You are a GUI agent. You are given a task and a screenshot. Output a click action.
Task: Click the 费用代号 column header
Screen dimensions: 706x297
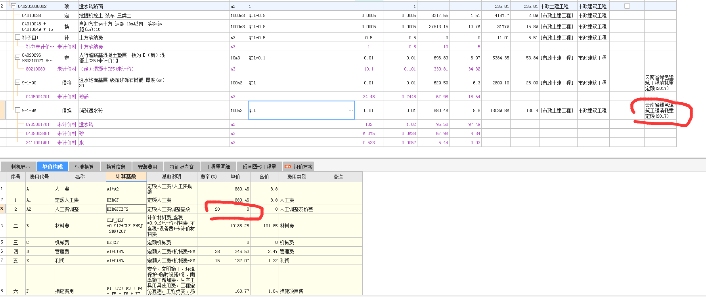40,177
